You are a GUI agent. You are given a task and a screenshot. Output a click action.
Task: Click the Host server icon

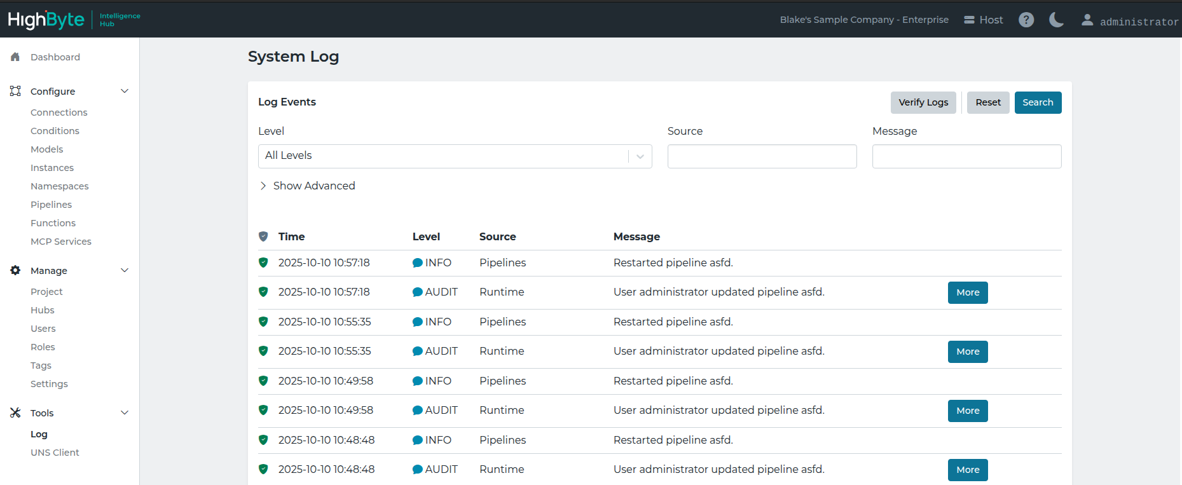969,20
